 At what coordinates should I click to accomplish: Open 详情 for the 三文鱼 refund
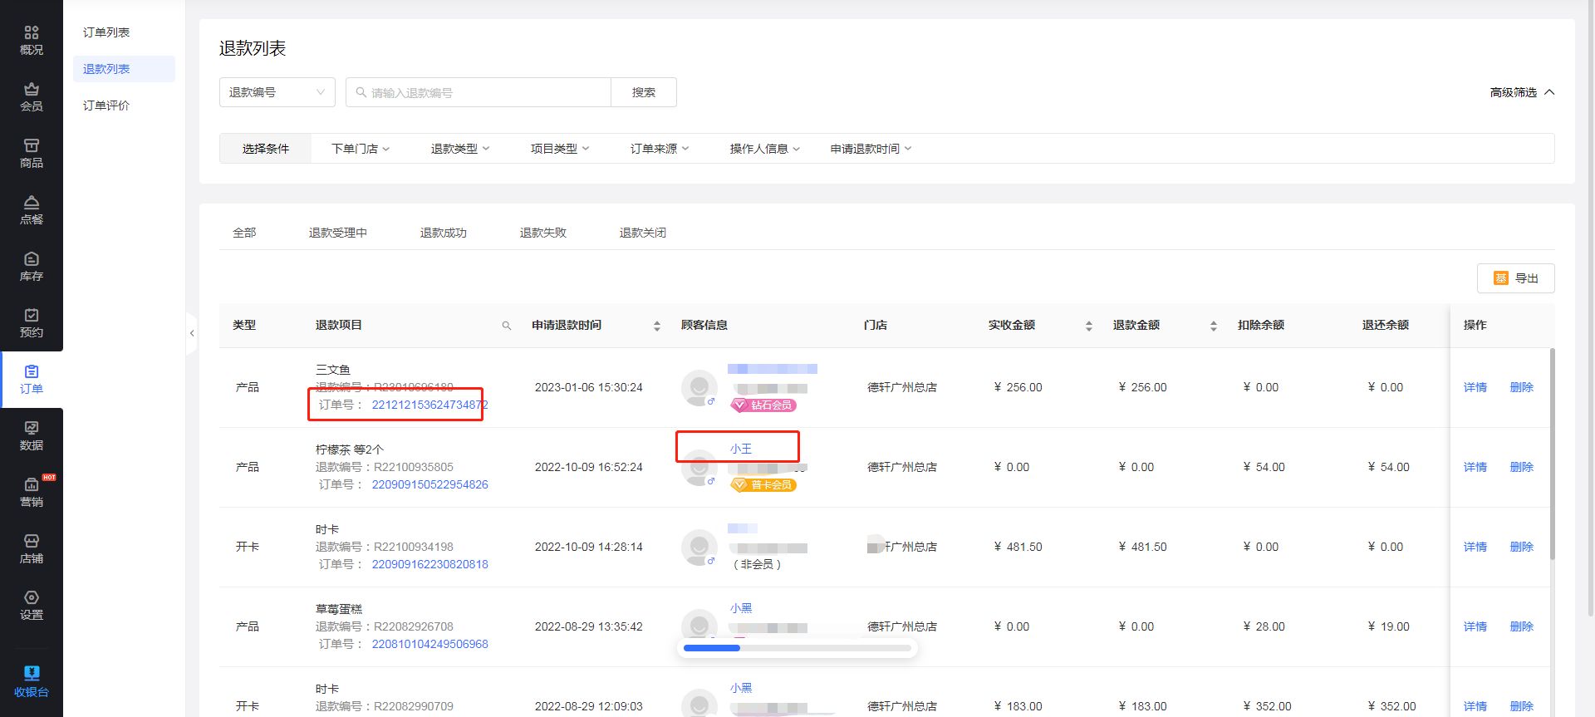[1475, 387]
